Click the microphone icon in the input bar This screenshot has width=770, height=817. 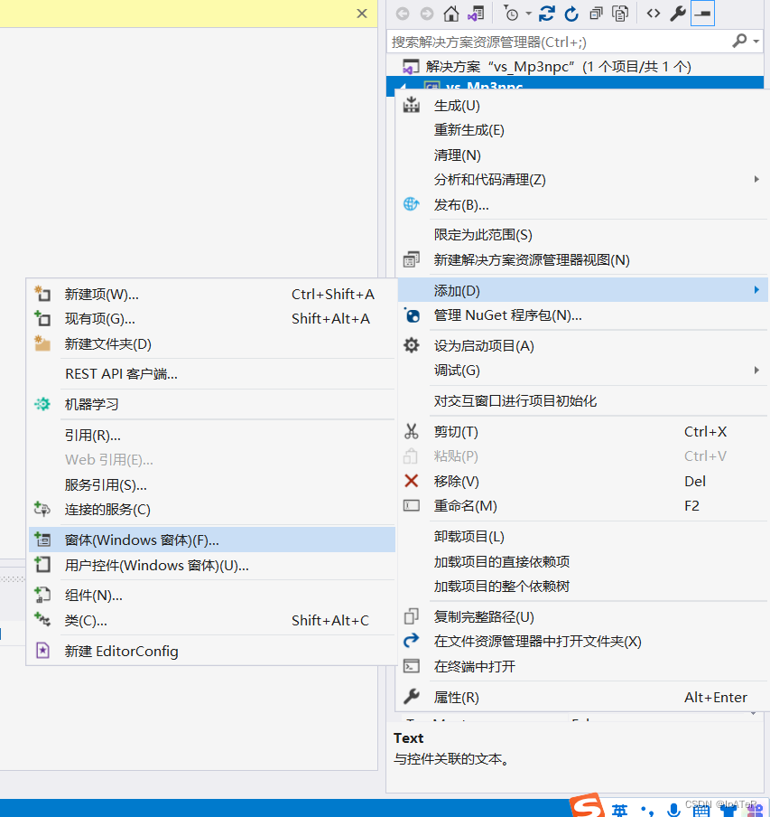pos(673,808)
